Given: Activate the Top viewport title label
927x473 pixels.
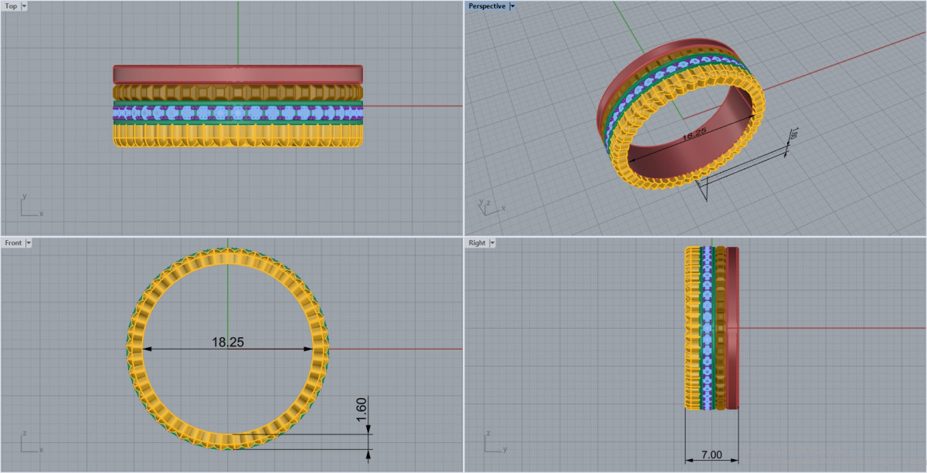Looking at the screenshot, I should (11, 6).
